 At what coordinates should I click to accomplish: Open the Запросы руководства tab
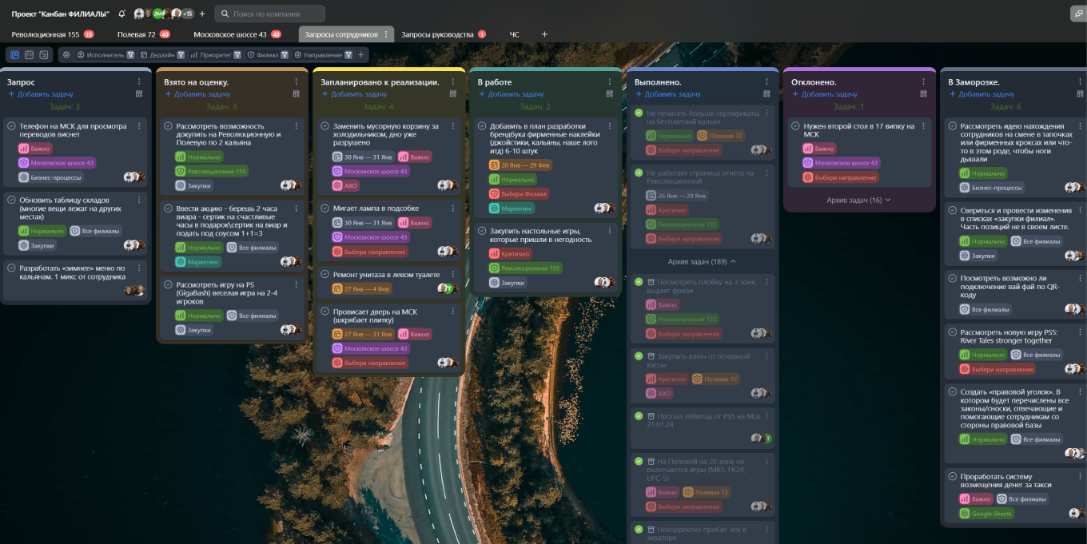click(444, 34)
